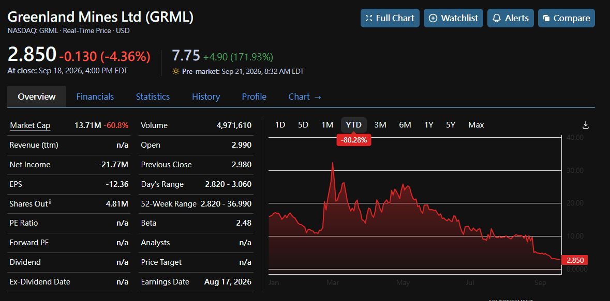Select the Overview tab
Screen dimensions: 610x301
pyautogui.click(x=37, y=97)
